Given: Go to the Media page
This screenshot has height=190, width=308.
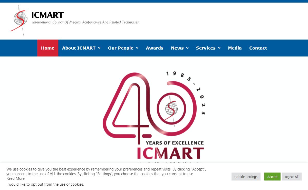Looking at the screenshot, I should click(x=235, y=48).
